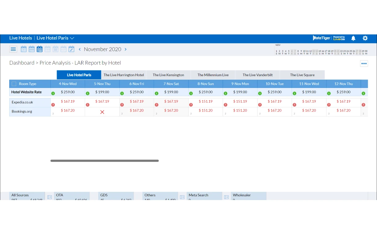Click Bookings.org $ 167.20 under 4-Nov
This screenshot has width=377, height=236.
68,111
